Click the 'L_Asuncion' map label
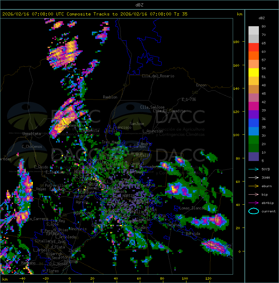The image size is (279, 283). coord(153,131)
